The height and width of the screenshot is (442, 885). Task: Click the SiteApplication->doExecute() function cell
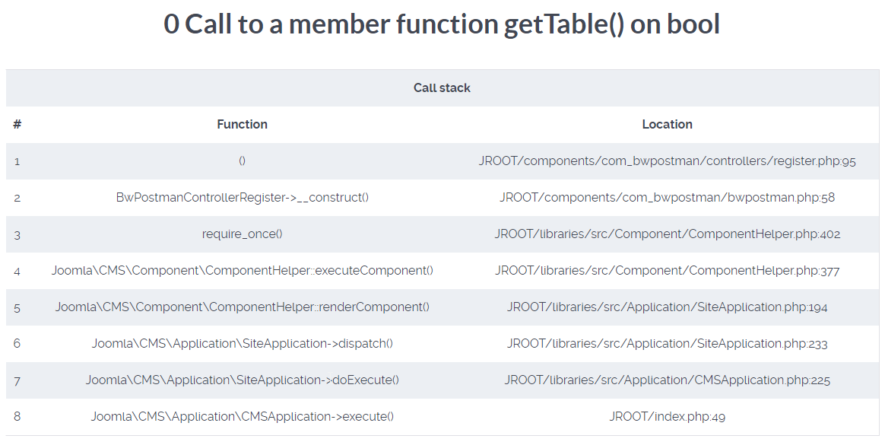pos(242,380)
